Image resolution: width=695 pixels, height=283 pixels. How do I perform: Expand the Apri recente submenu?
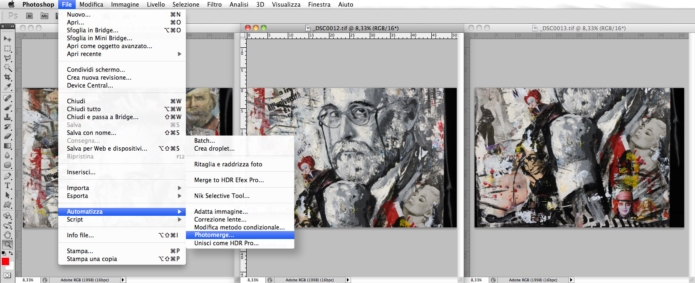[x=122, y=54]
